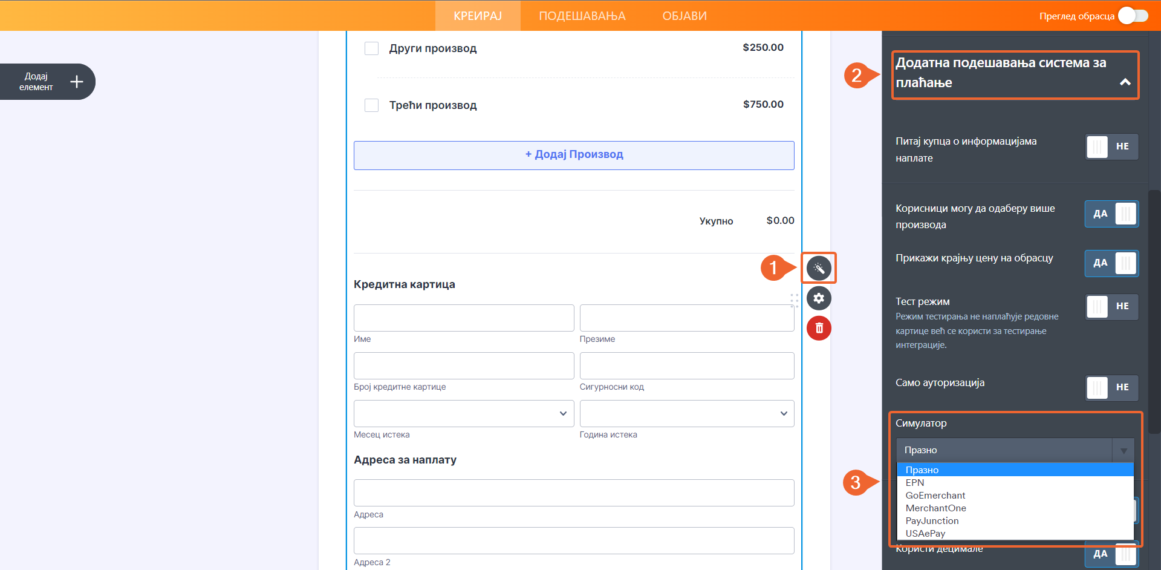Click the plus icon in Додај елемент

76,82
